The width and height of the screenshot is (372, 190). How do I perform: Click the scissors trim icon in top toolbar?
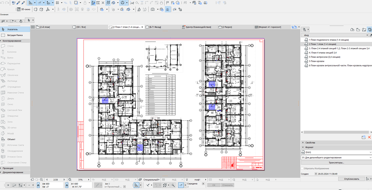(x=132, y=3)
